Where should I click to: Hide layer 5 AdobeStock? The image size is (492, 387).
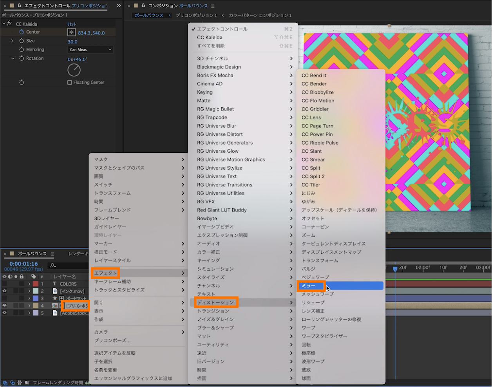click(x=4, y=313)
